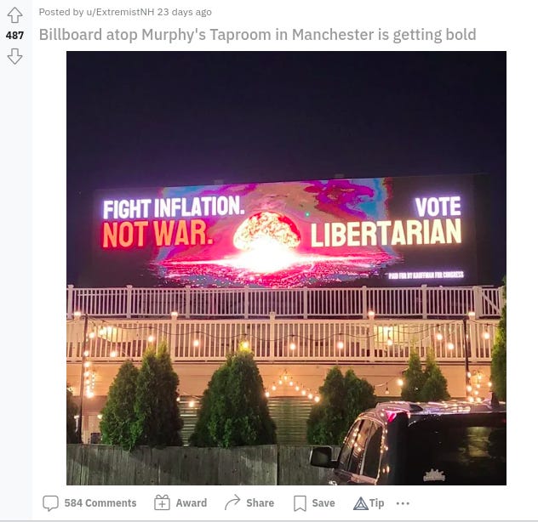Open the billboard photo thumbnail
Screen dimensions: 538x522
click(286, 268)
